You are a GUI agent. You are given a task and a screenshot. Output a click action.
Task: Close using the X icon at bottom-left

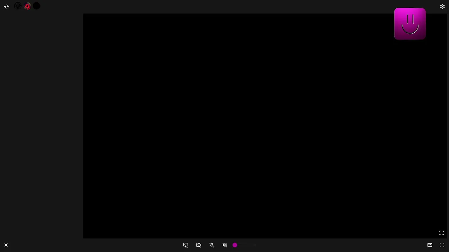(x=6, y=245)
